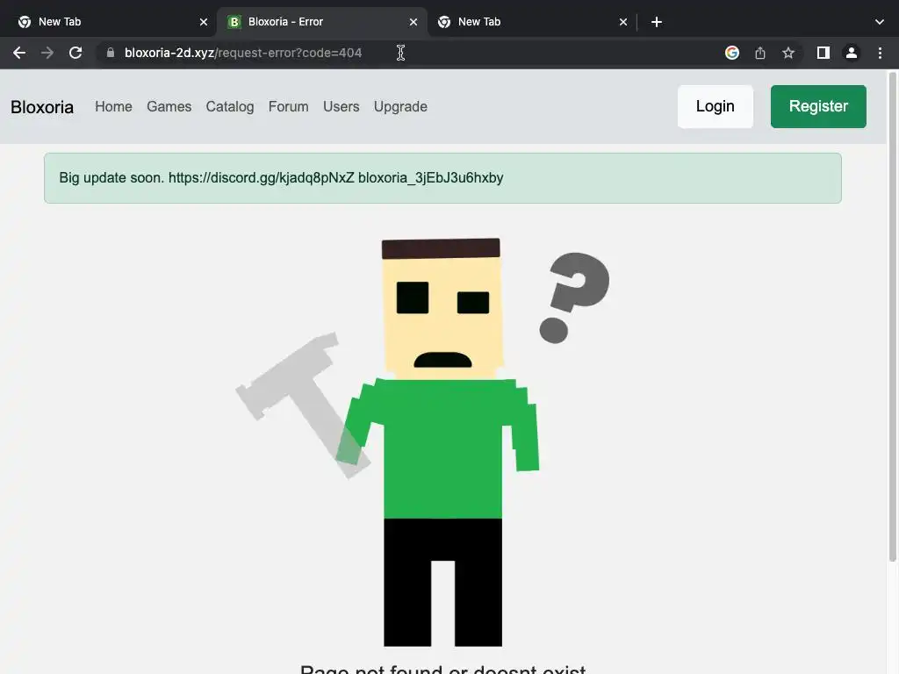Share this page with the share icon
Viewport: 899px width, 674px height.
pyautogui.click(x=760, y=53)
